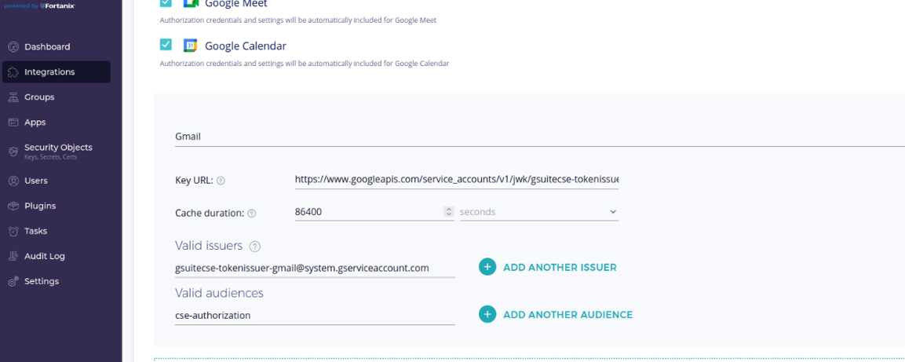The height and width of the screenshot is (362, 905).
Task: Click the Groups icon in sidebar
Action: 13,97
